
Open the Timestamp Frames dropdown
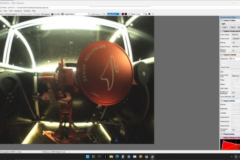[236, 130]
